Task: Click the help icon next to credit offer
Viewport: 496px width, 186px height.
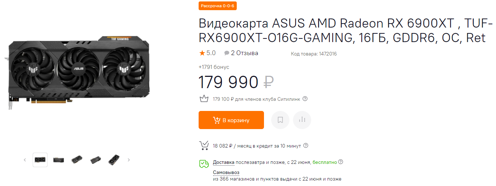Action: point(306,145)
